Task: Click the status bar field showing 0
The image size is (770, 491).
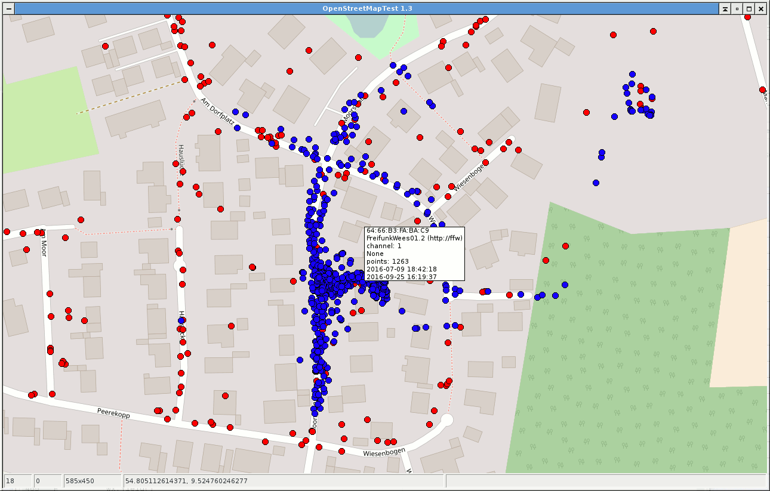Action: pos(48,480)
